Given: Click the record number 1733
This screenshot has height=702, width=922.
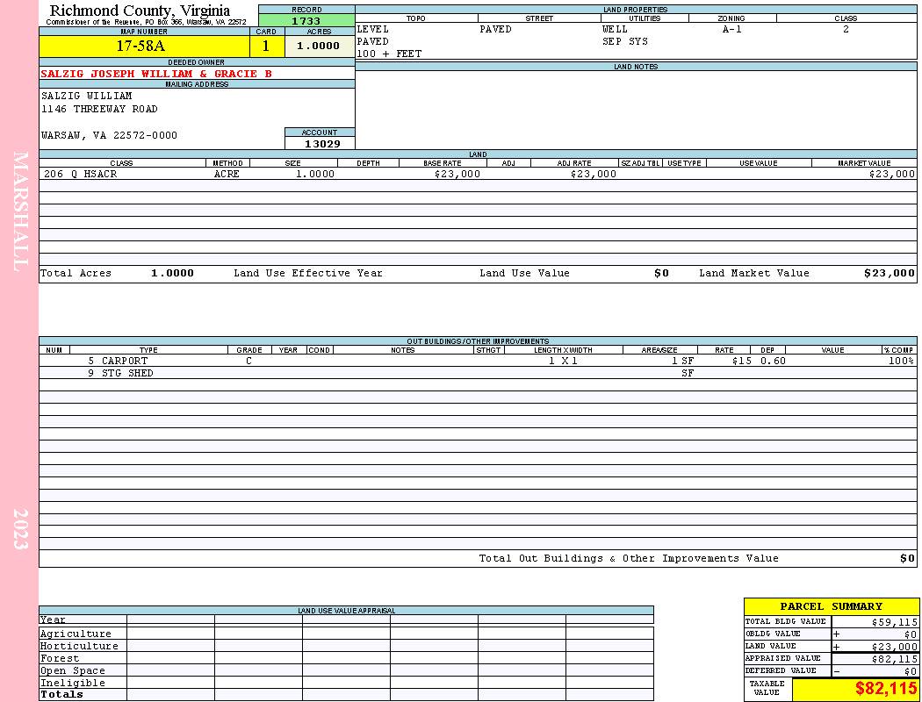Looking at the screenshot, I should (x=306, y=20).
